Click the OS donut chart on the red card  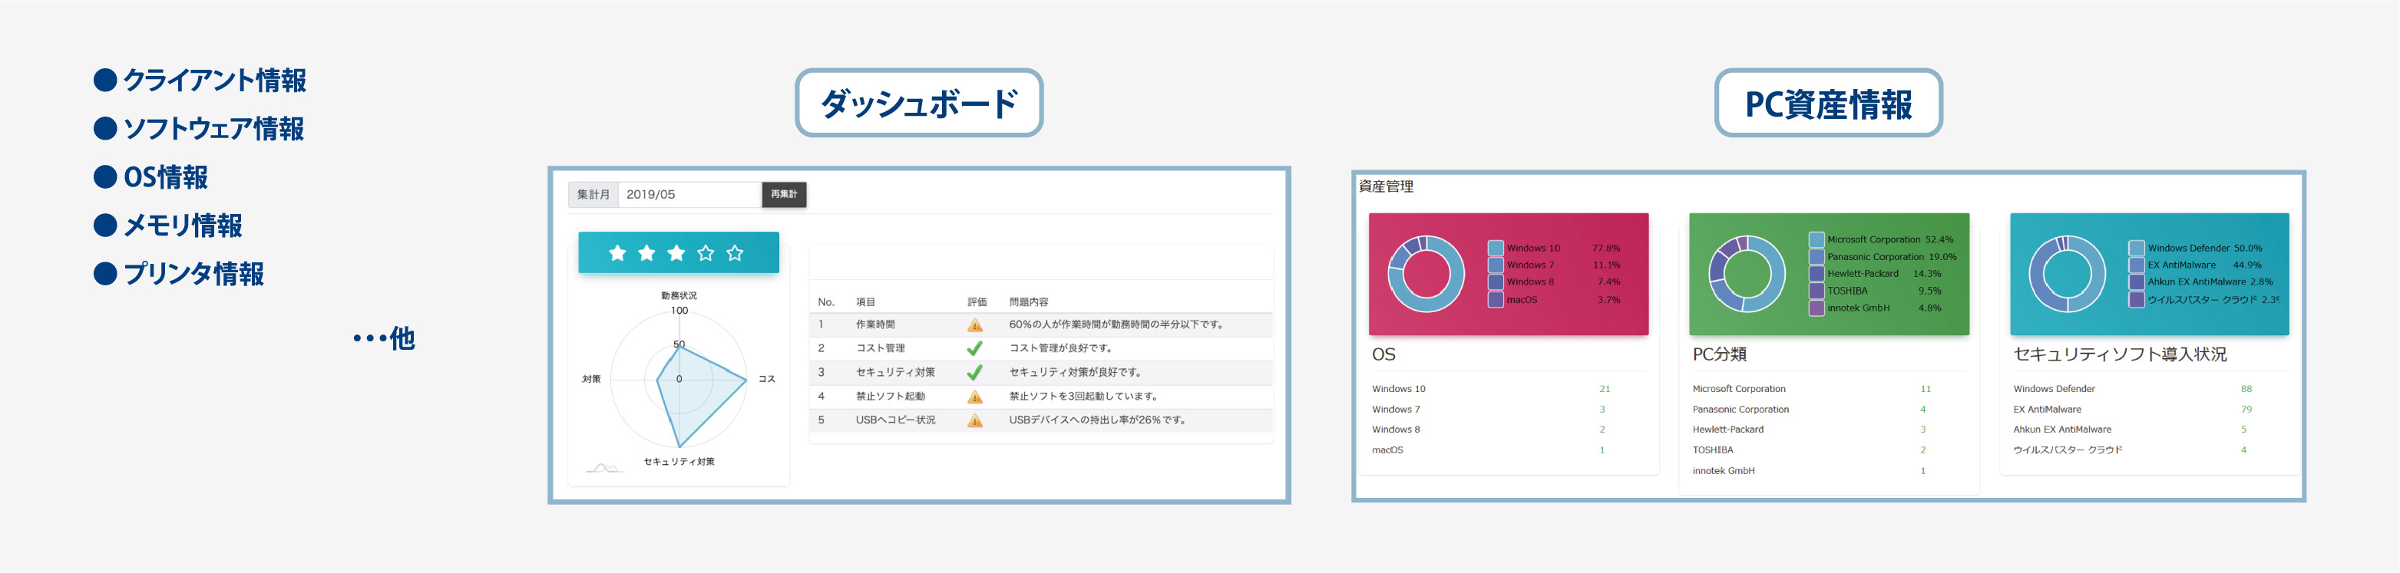click(1426, 274)
